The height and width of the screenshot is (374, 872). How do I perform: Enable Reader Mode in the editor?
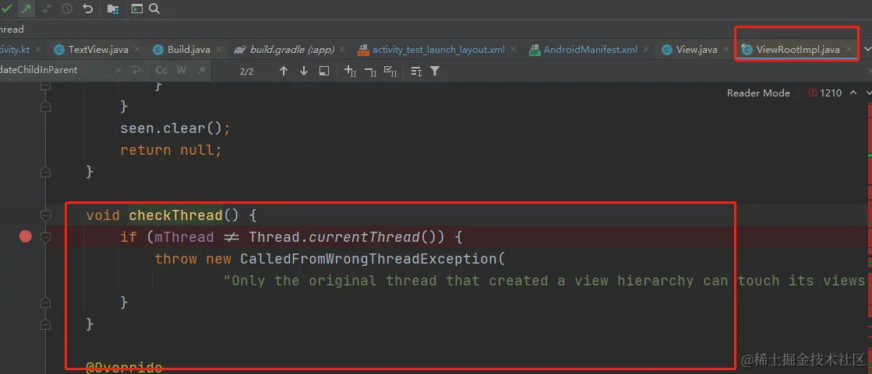coord(758,93)
